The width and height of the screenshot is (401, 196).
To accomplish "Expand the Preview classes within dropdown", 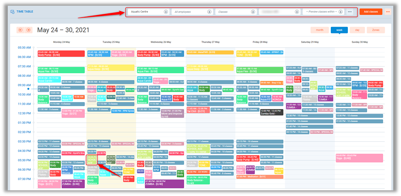I will click(x=321, y=12).
